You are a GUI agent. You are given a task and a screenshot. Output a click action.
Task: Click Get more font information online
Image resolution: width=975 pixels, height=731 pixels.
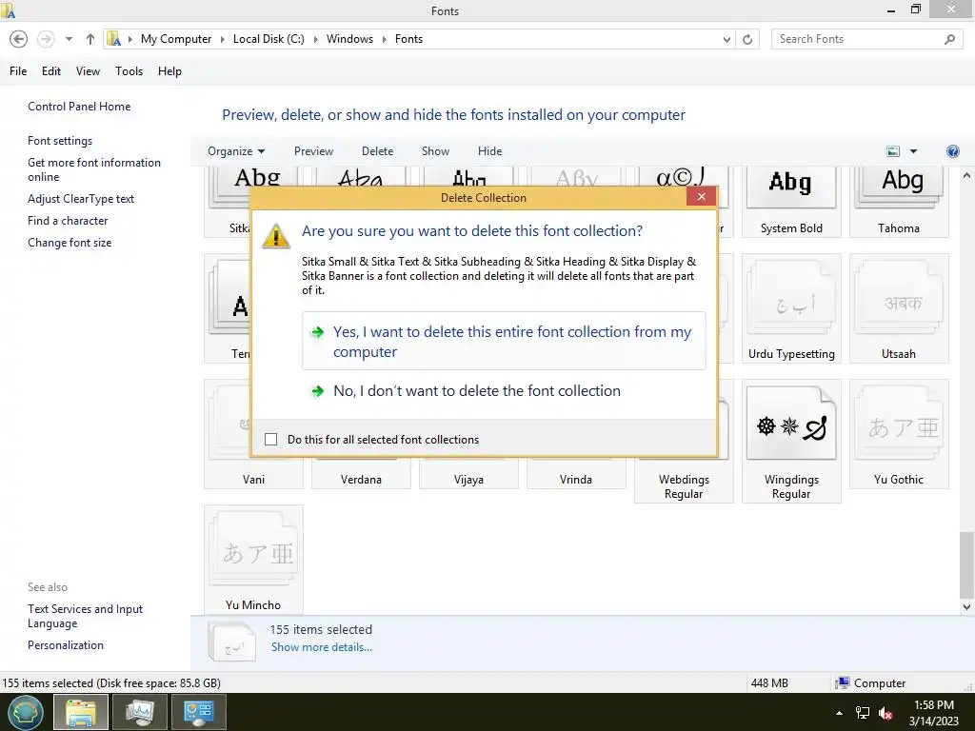[94, 169]
